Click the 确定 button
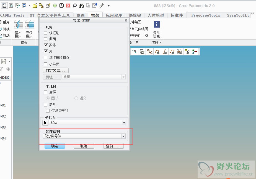Screen dimensions: 256x179 55,146
